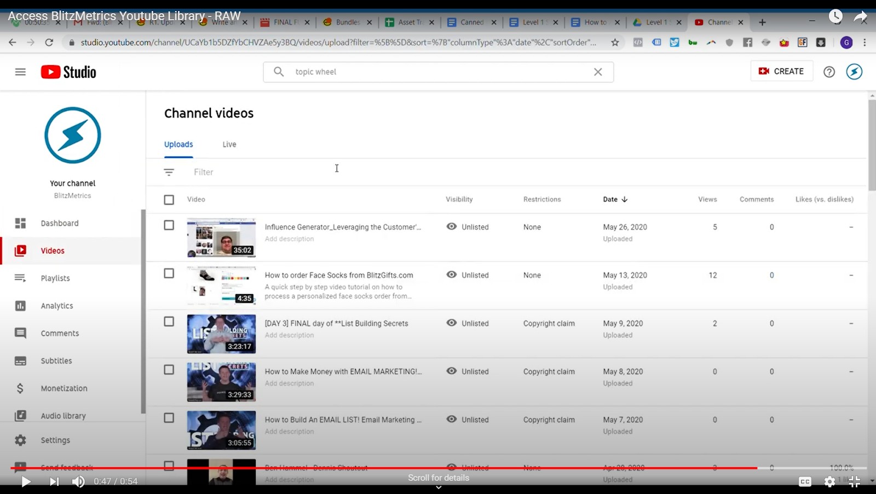Viewport: 876px width, 494px height.
Task: Click the video player settings gear
Action: click(829, 481)
